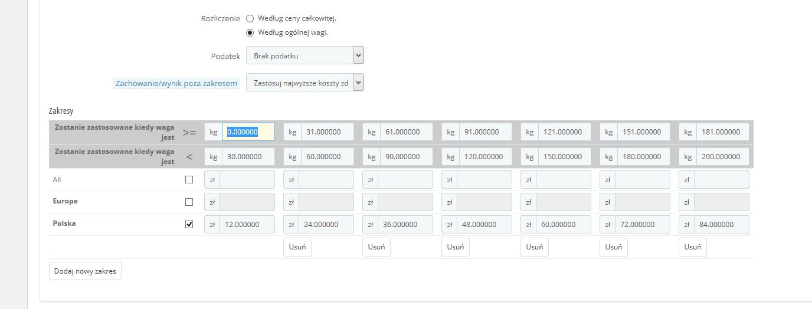
Task: Click the first 'All' row price field
Action: 247,180
